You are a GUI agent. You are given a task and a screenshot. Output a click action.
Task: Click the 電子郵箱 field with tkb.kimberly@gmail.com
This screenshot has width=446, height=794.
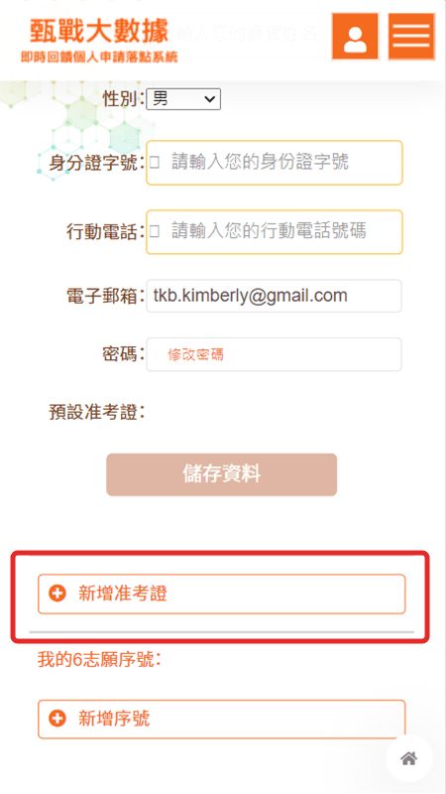[275, 296]
